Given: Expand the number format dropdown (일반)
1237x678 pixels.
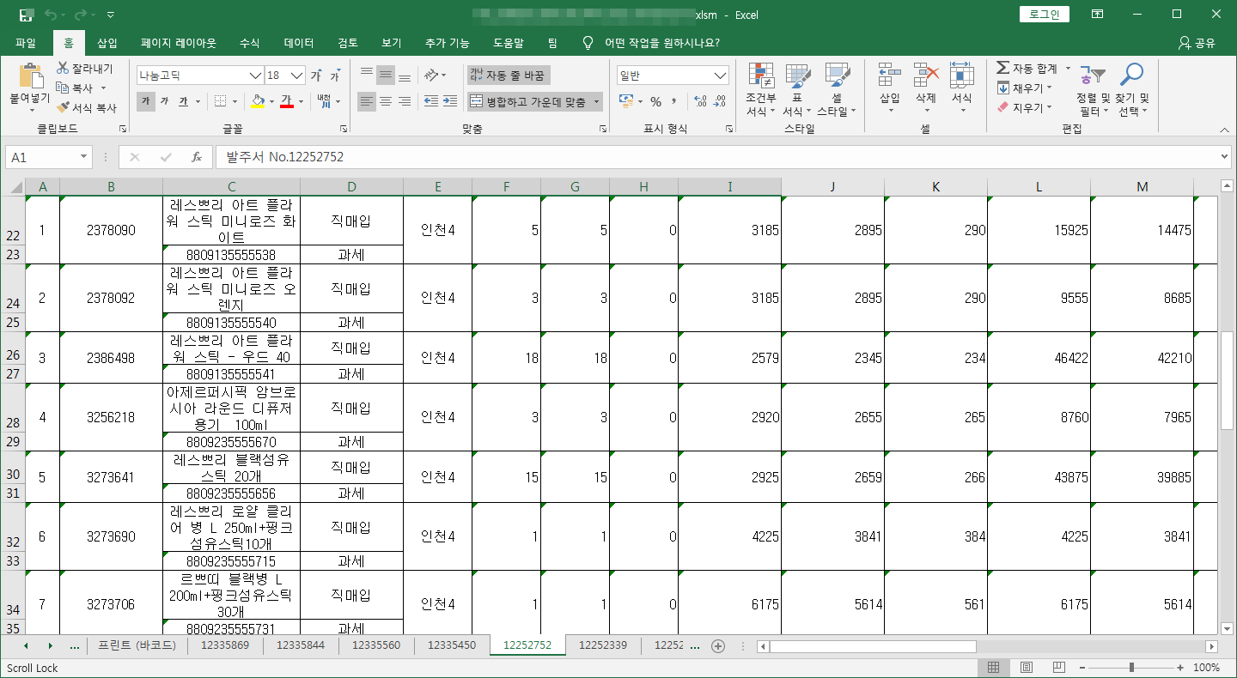Looking at the screenshot, I should 721,76.
